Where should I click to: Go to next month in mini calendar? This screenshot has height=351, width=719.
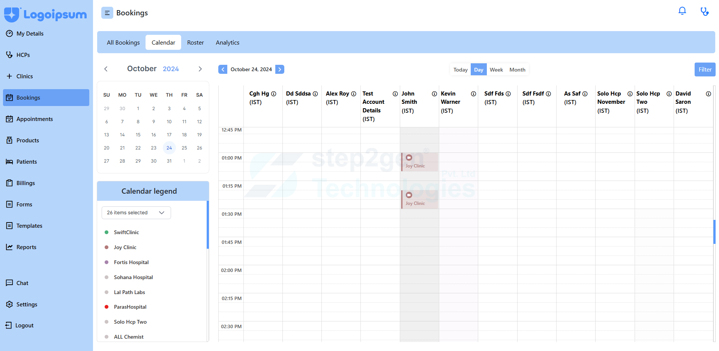click(x=200, y=69)
